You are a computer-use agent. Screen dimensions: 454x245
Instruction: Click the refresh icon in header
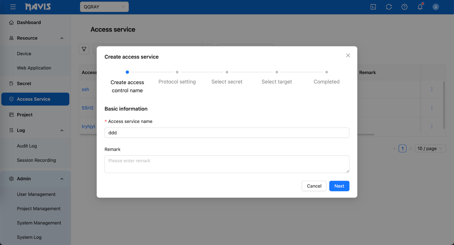[x=389, y=7]
